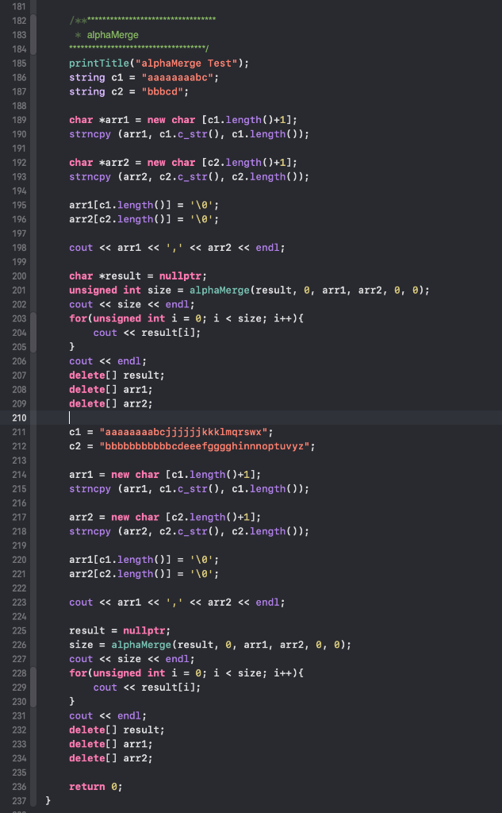Click cout statement on line 223

[177, 603]
